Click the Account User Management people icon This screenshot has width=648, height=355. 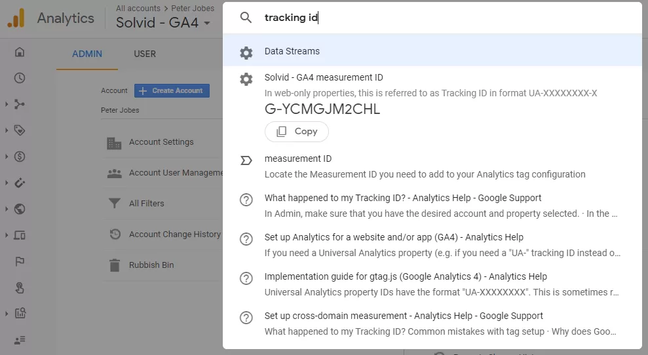pyautogui.click(x=115, y=174)
